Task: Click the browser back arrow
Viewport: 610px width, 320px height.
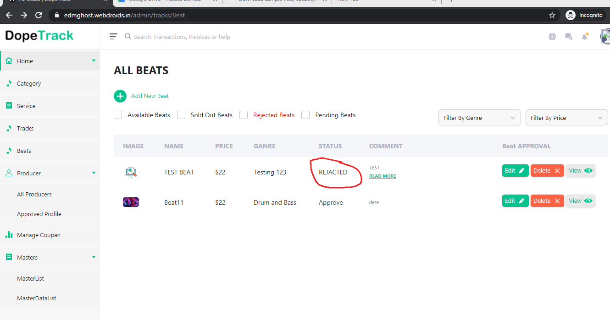Action: [9, 15]
